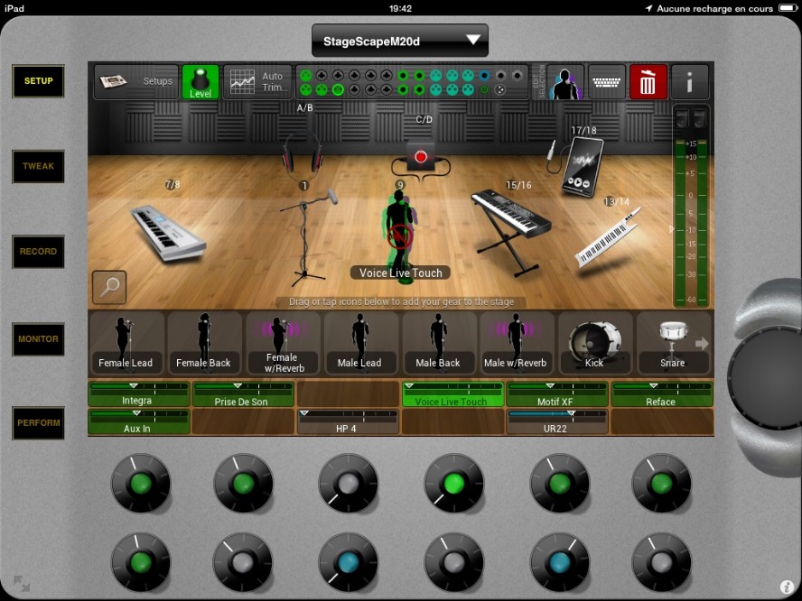Switch to the PERFORM mode tab
The height and width of the screenshot is (601, 802).
[x=38, y=423]
